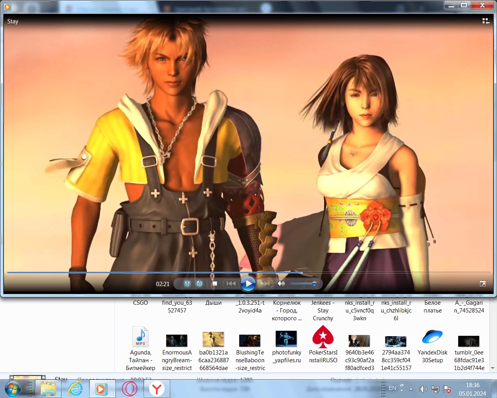
Task: Select the 2794aa3748cc359cf04 file thumbnail
Action: pos(396,353)
